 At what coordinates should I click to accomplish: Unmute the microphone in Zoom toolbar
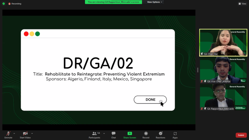point(8,135)
